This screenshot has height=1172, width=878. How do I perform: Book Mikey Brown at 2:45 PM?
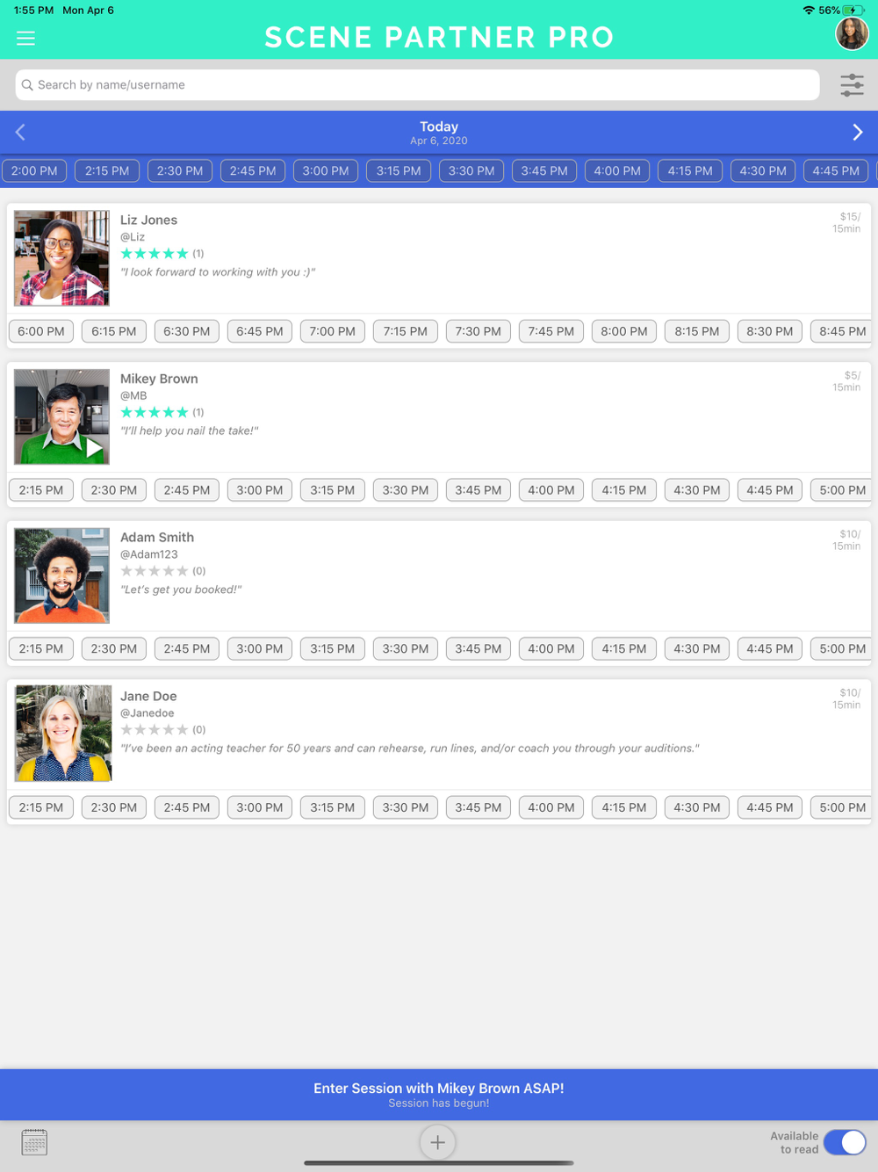pyautogui.click(x=187, y=490)
